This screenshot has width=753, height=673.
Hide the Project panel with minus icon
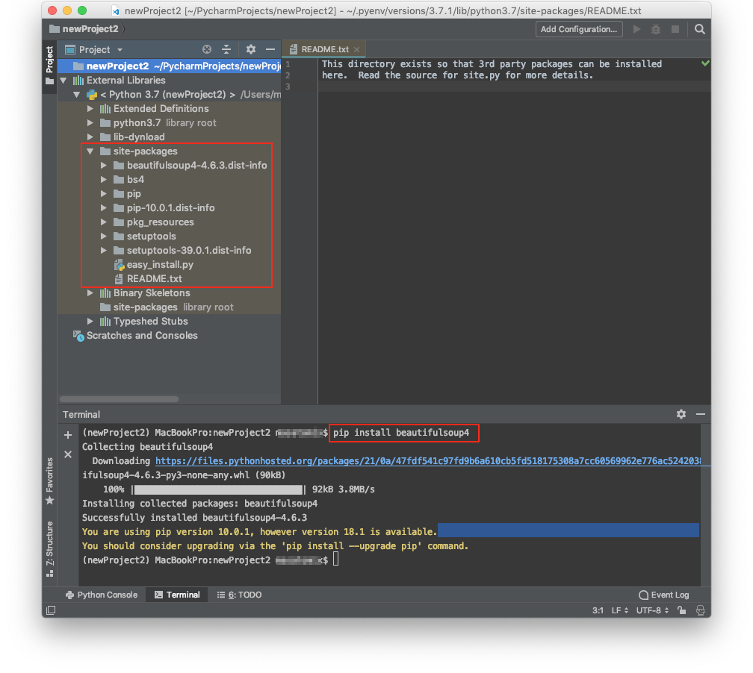[x=270, y=49]
